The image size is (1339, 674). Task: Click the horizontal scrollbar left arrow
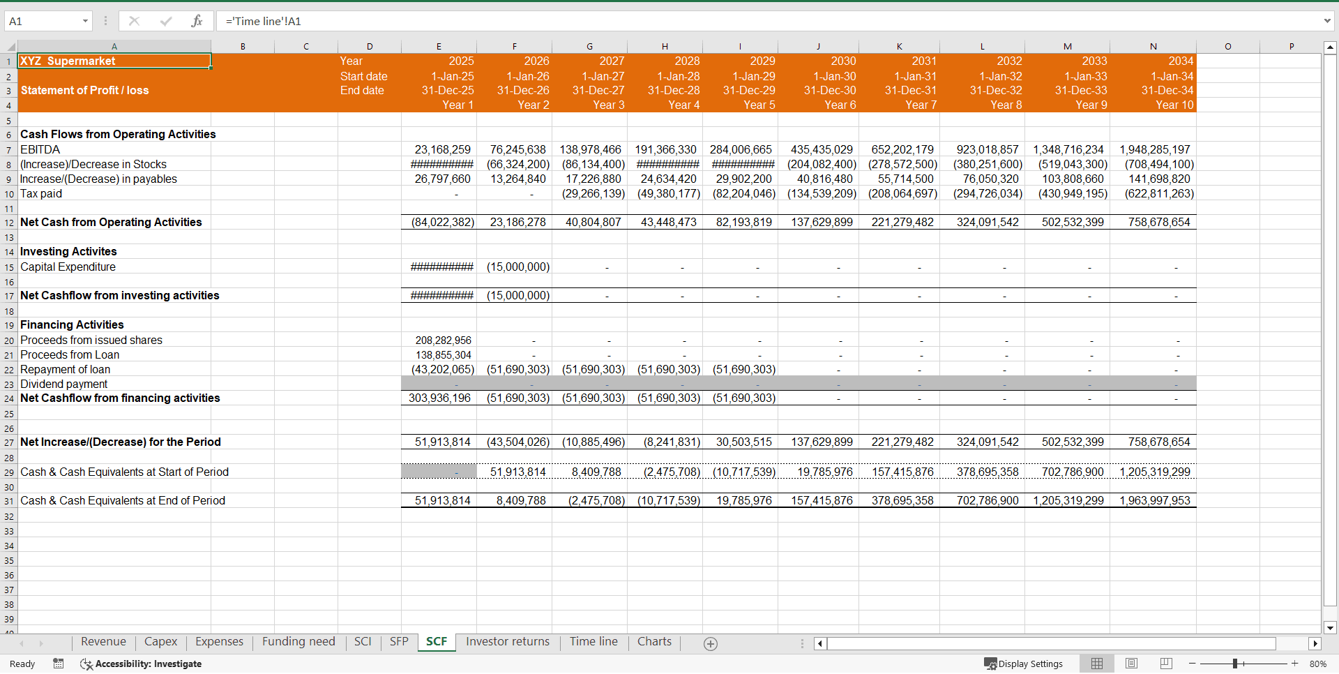click(820, 643)
